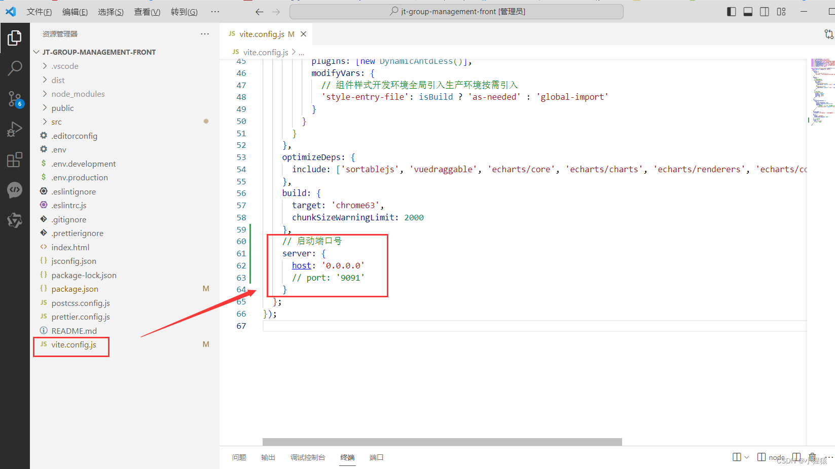Toggle the bottom panel layout icon
This screenshot has height=469, width=835.
(x=748, y=12)
